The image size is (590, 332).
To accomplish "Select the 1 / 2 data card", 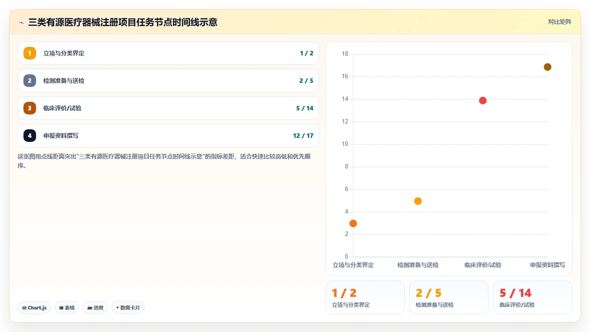I will 365,297.
